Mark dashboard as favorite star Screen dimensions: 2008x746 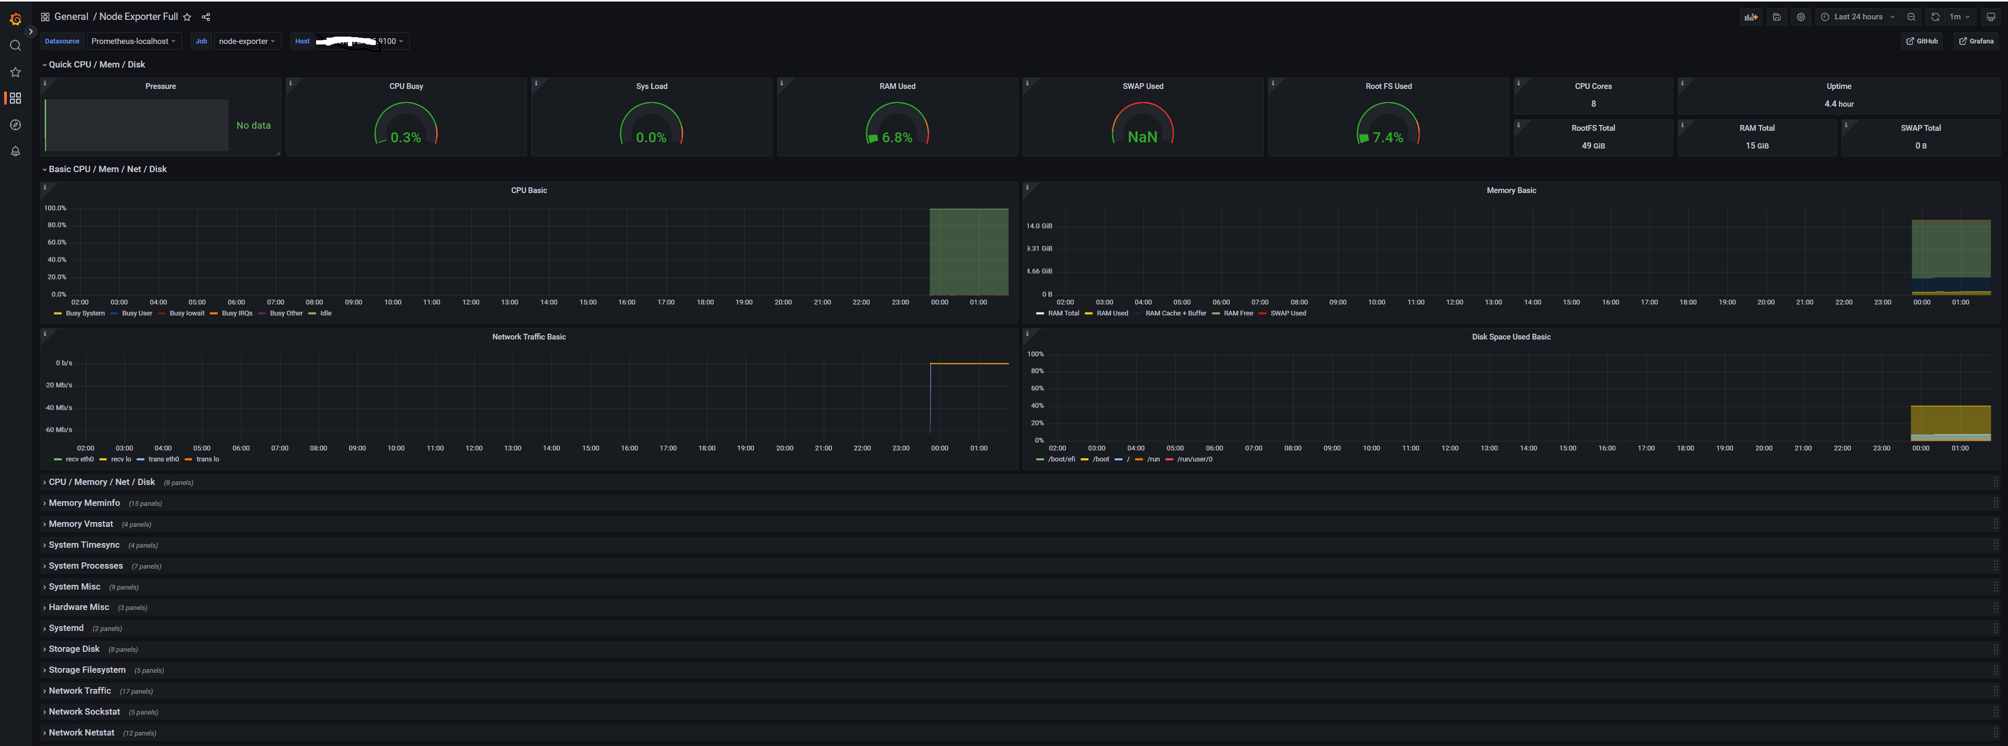click(187, 16)
